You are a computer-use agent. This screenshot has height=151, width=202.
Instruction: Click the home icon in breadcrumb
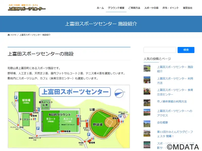(x=9, y=35)
